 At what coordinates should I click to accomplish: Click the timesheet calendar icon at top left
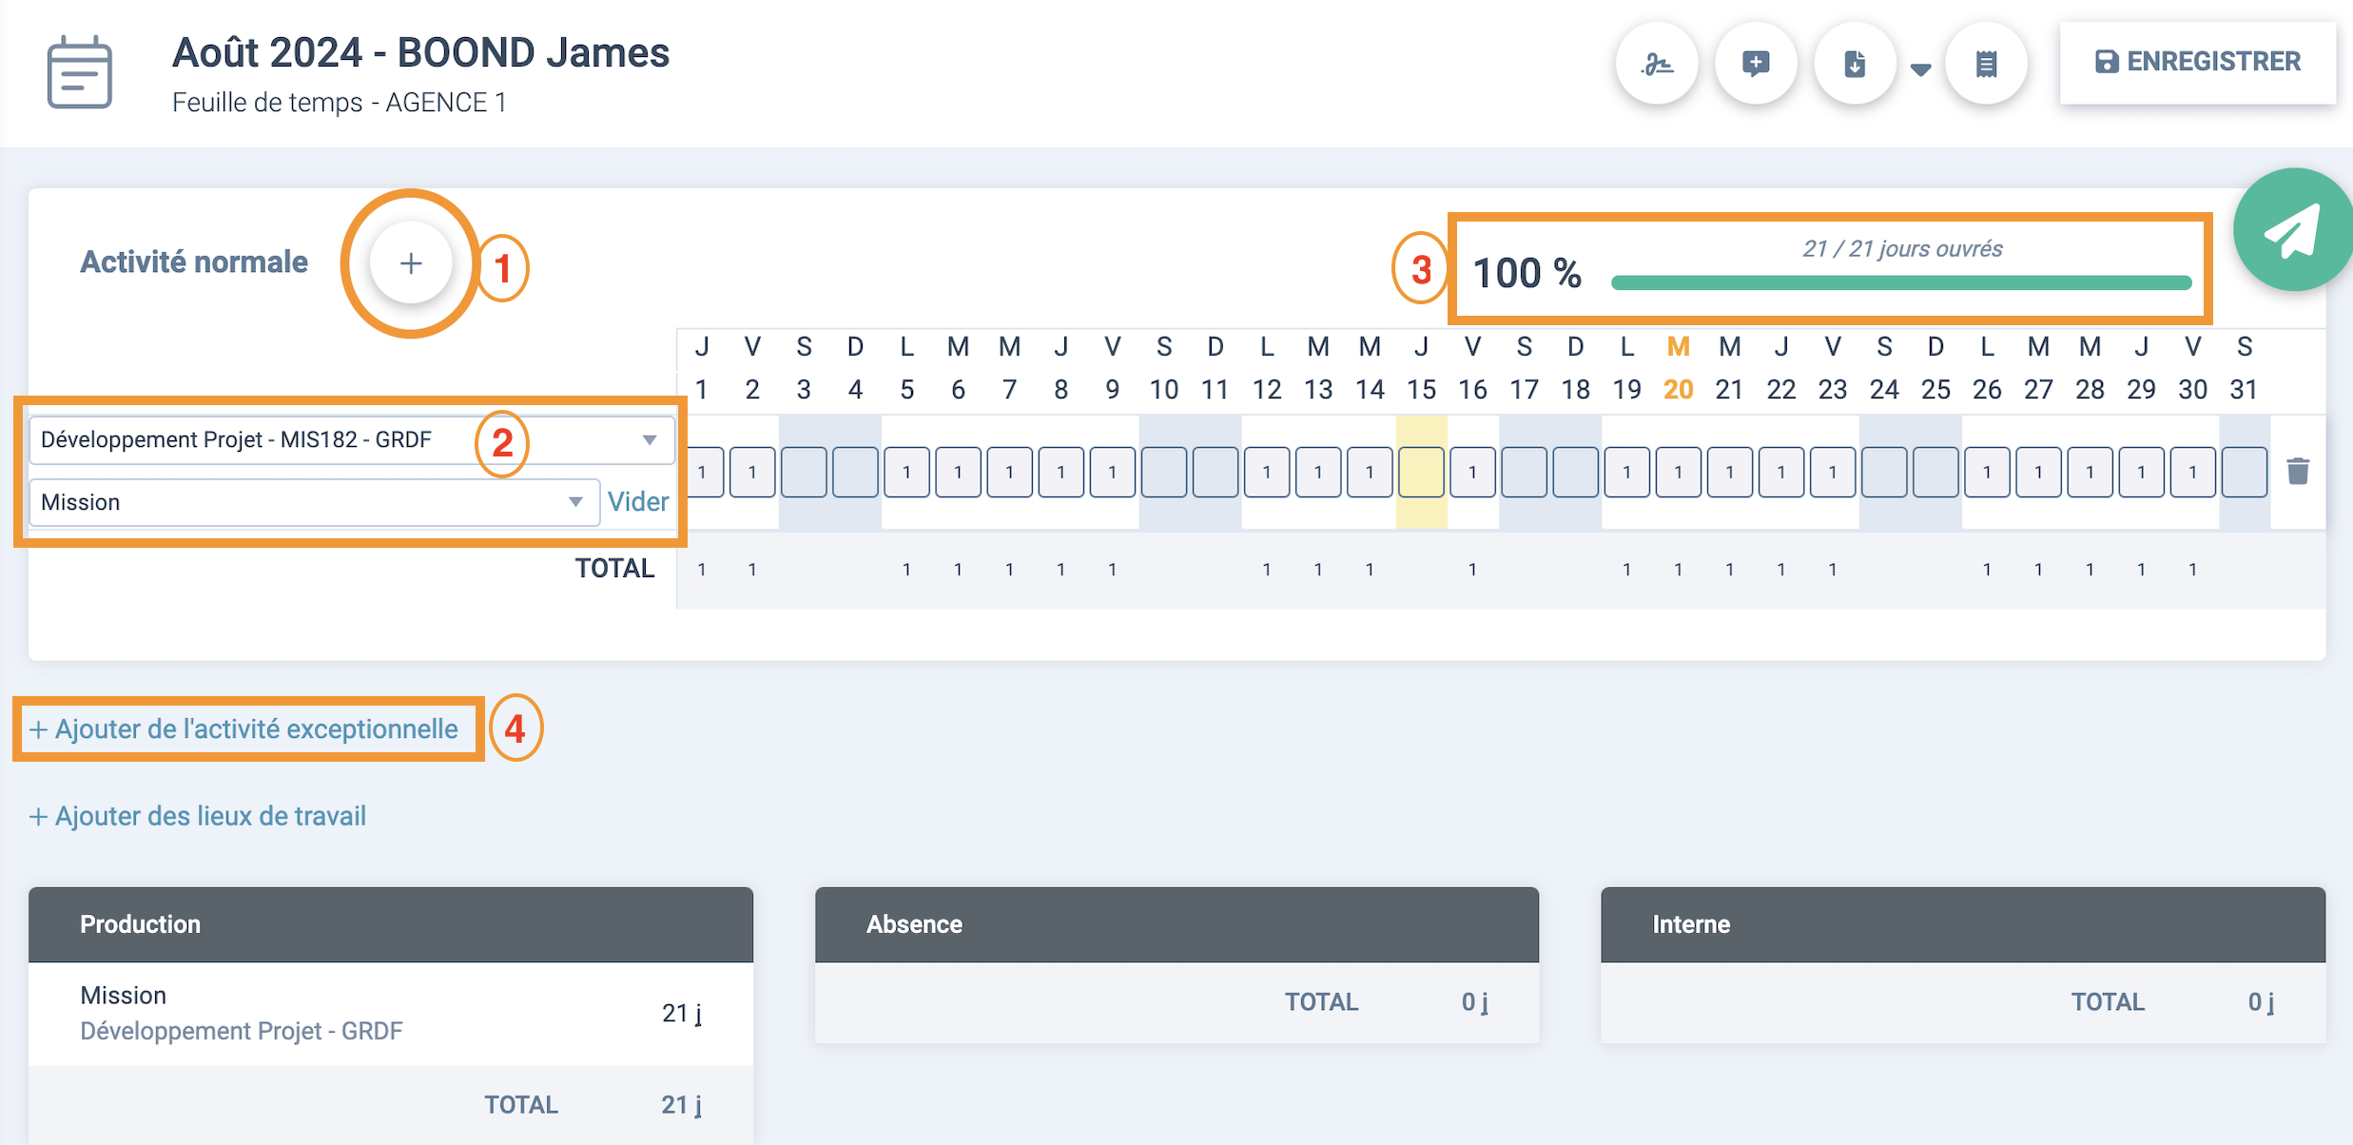[80, 73]
